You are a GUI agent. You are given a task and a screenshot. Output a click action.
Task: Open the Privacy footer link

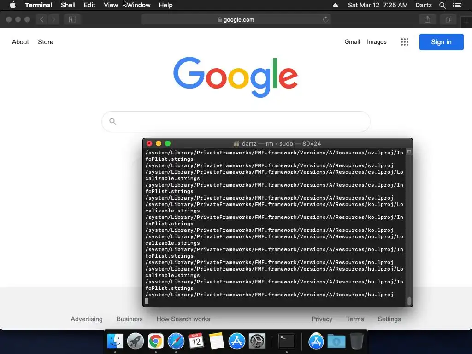(322, 319)
